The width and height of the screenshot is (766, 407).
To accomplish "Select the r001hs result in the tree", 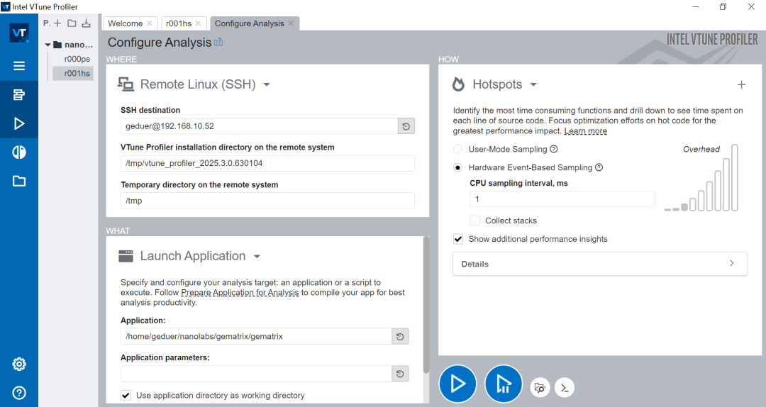I will coord(77,73).
